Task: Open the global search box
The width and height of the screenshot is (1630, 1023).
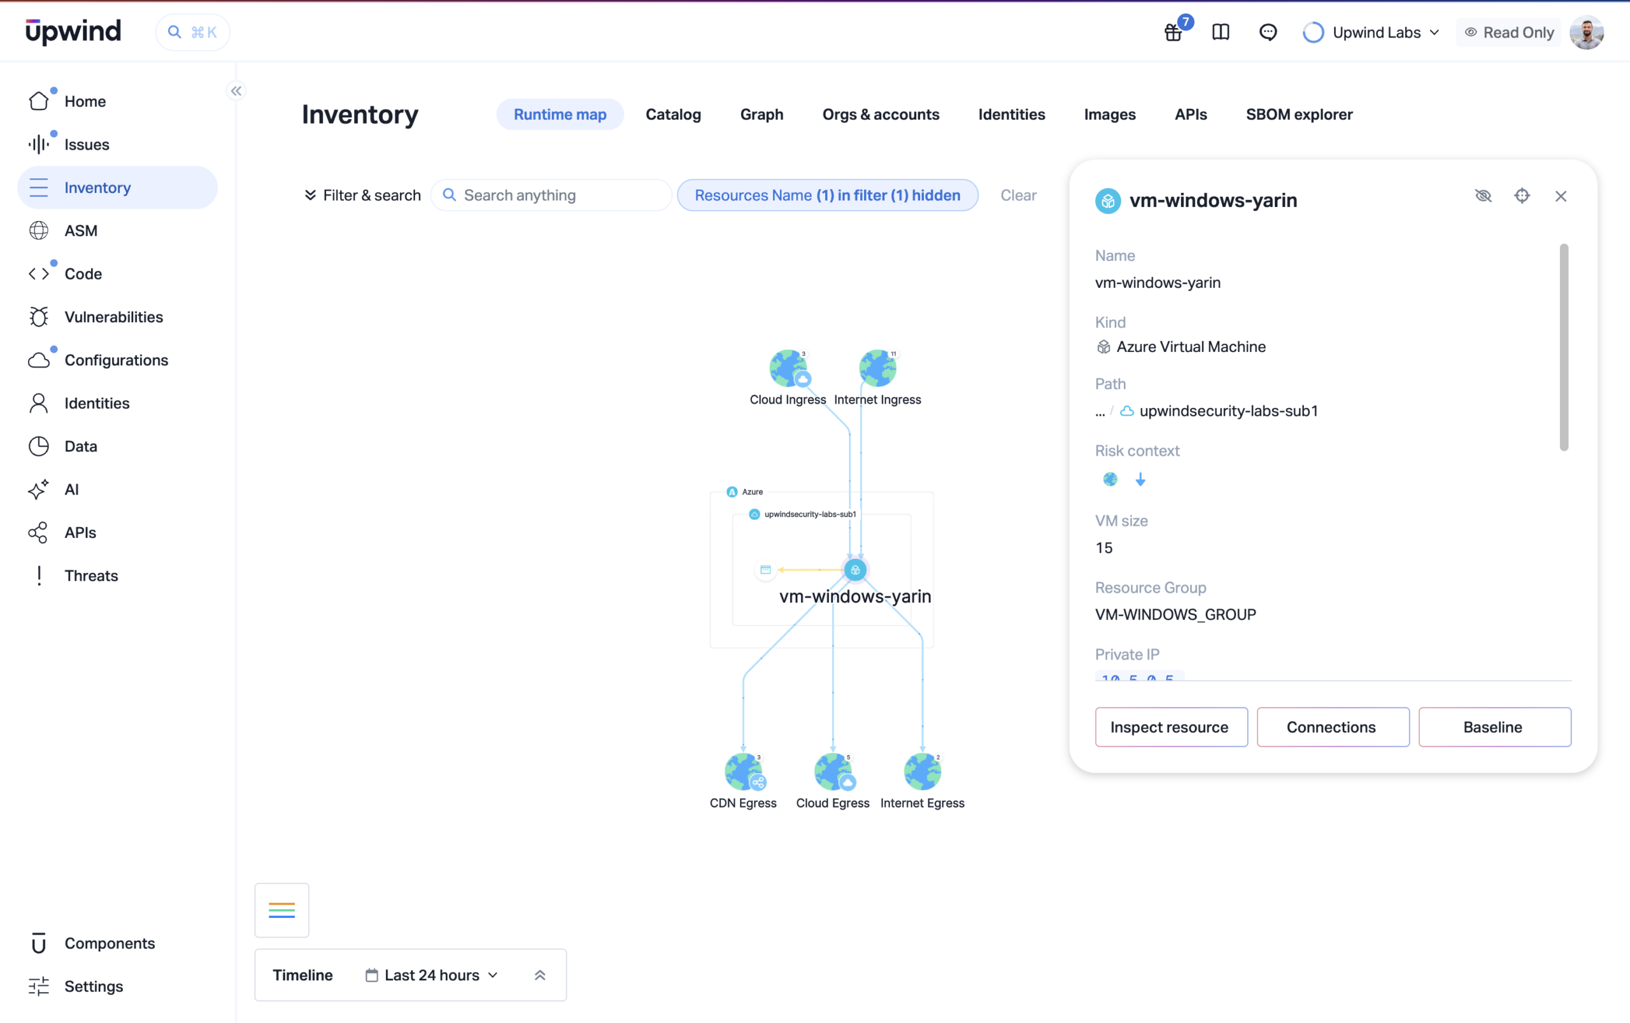Action: 193,32
